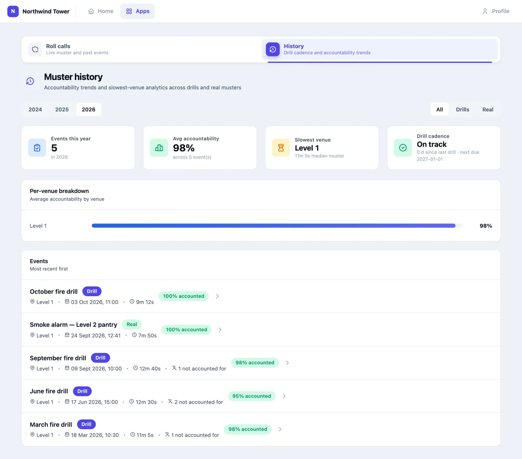Click the Events this year clipboard icon
522x459 pixels.
coord(37,148)
